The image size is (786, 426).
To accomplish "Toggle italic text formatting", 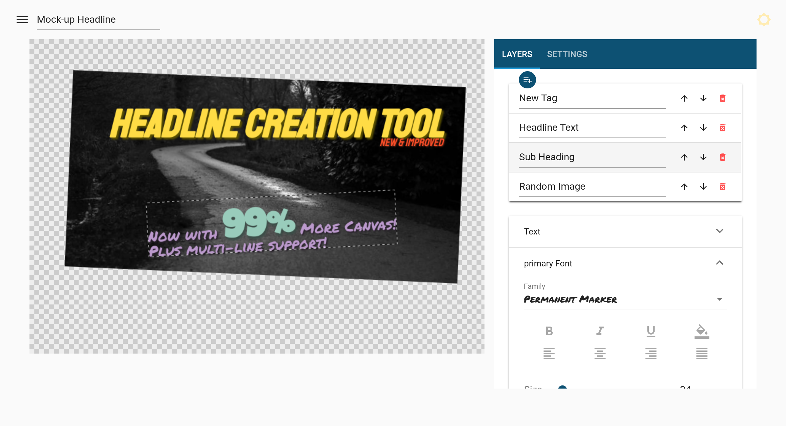I will [x=600, y=331].
